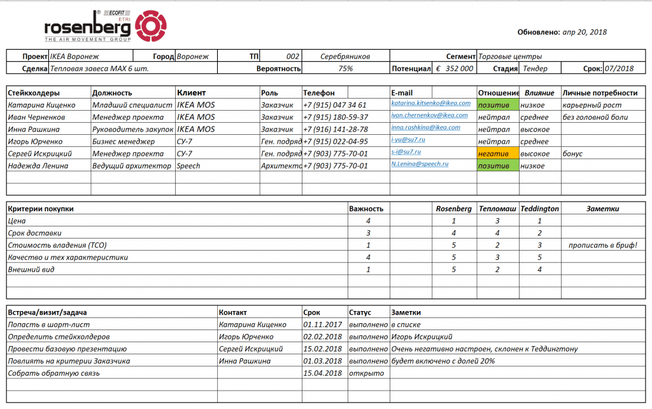Select green 'позитив' cell in Надежда Ленина row
The image size is (652, 409).
point(498,165)
